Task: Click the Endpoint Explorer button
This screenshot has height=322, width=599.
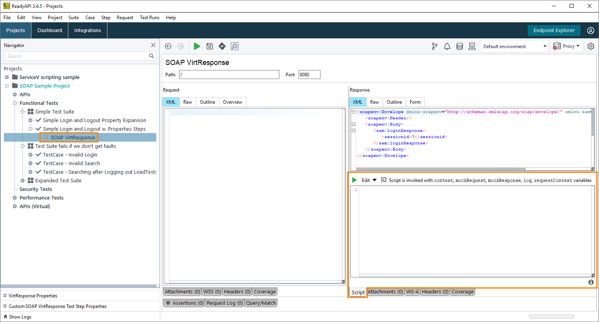Action: click(554, 30)
